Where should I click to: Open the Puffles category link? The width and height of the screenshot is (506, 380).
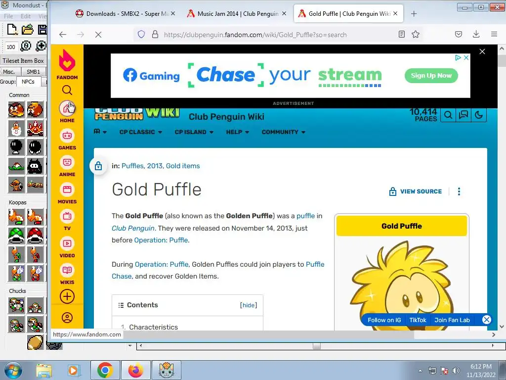point(132,166)
